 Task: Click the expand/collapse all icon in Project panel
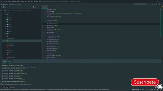click(x=36, y=7)
